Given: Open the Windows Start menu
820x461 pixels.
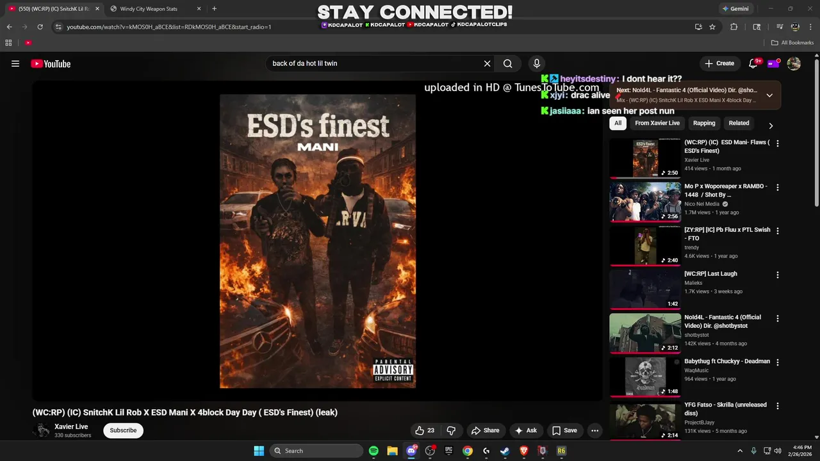Looking at the screenshot, I should click(x=259, y=451).
